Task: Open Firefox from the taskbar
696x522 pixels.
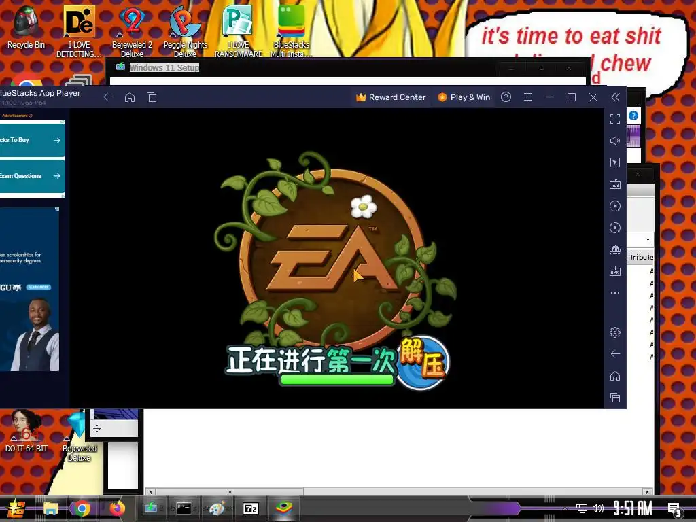Action: pos(117,508)
